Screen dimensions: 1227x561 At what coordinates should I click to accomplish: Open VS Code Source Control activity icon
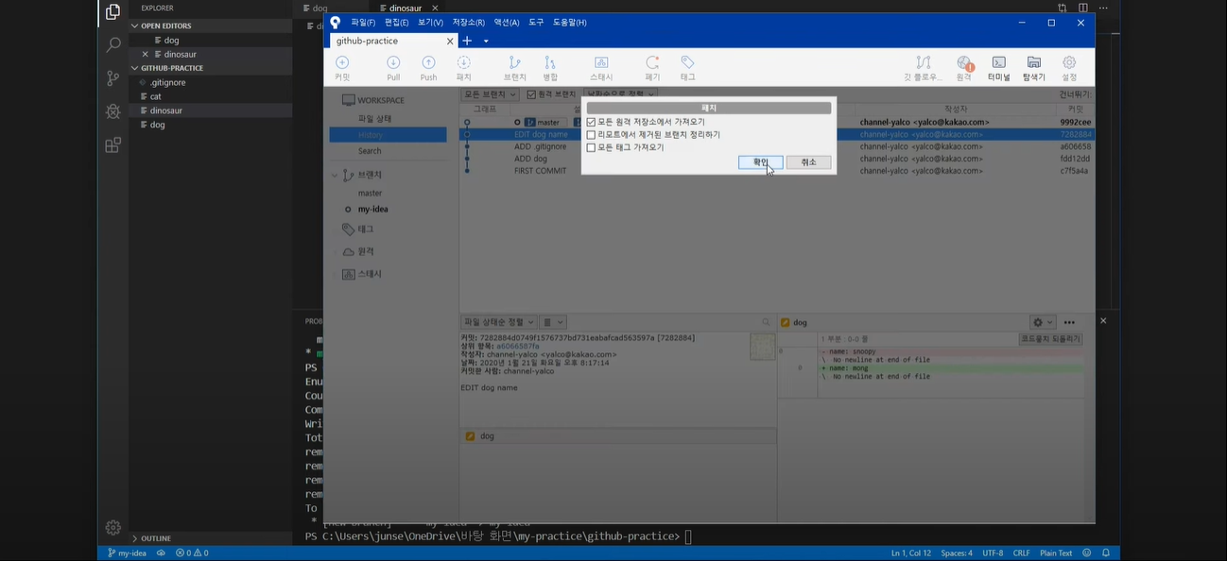coord(112,78)
